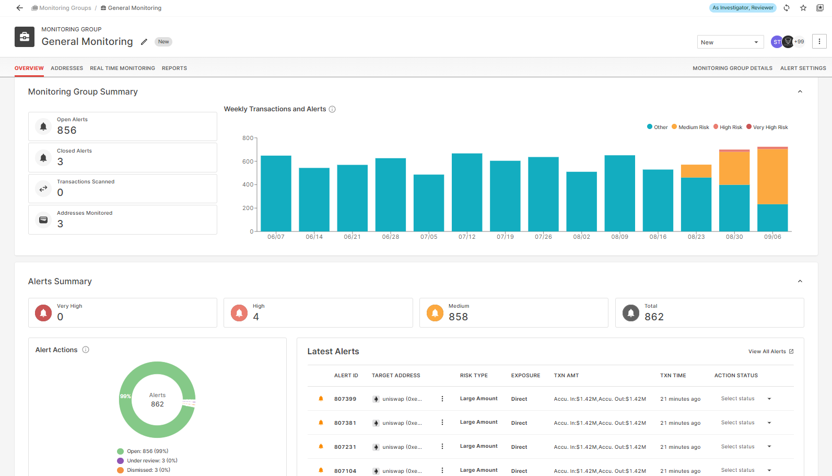Viewport: 832px width, 476px height.
Task: Open the starred panel icon at far top right
Action: click(820, 8)
